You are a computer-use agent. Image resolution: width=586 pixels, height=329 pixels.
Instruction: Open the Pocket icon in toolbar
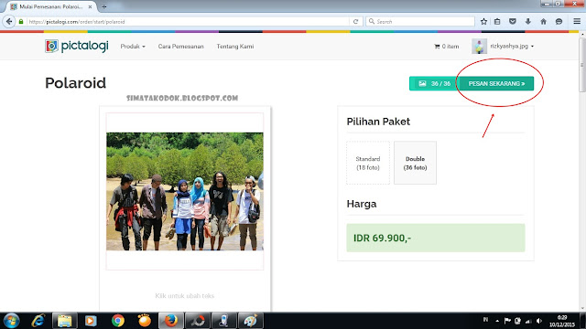(x=513, y=22)
